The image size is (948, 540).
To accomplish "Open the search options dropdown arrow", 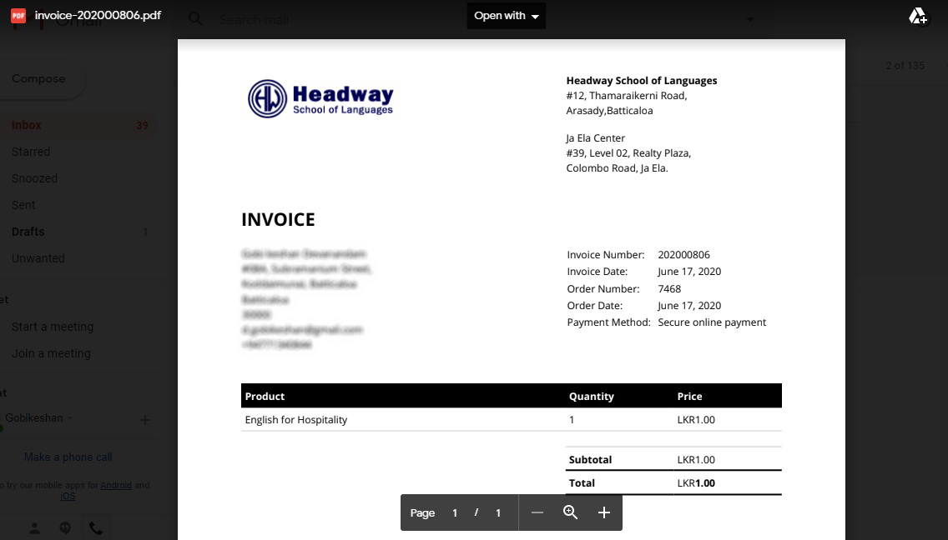I will (x=749, y=19).
